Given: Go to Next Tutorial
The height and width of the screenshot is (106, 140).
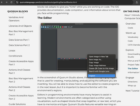Looking at the screenshot, I should (x=132, y=91).
